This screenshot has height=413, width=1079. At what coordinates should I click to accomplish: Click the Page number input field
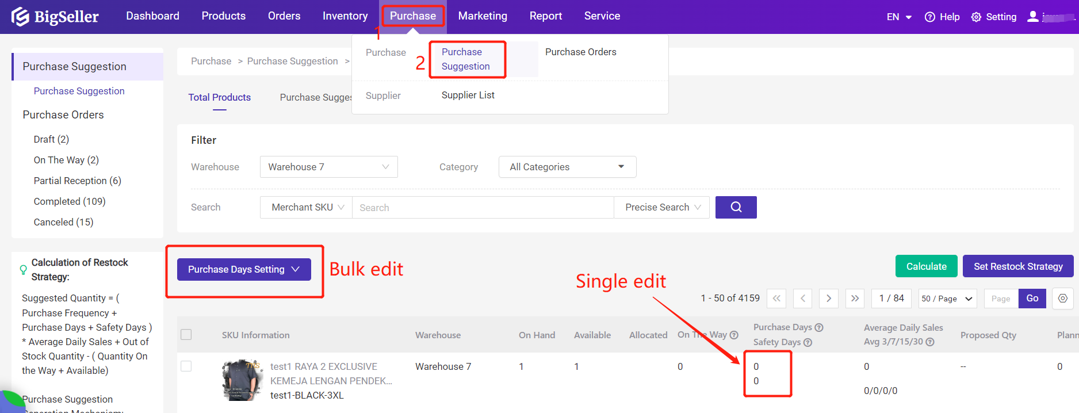point(1001,299)
